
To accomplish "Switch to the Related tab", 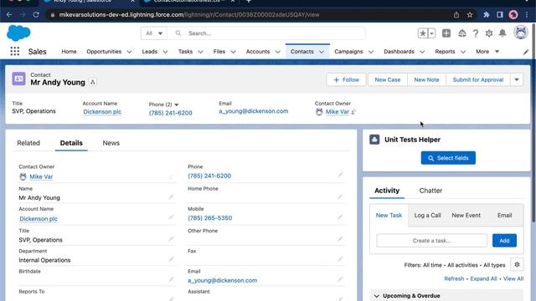I will (28, 143).
